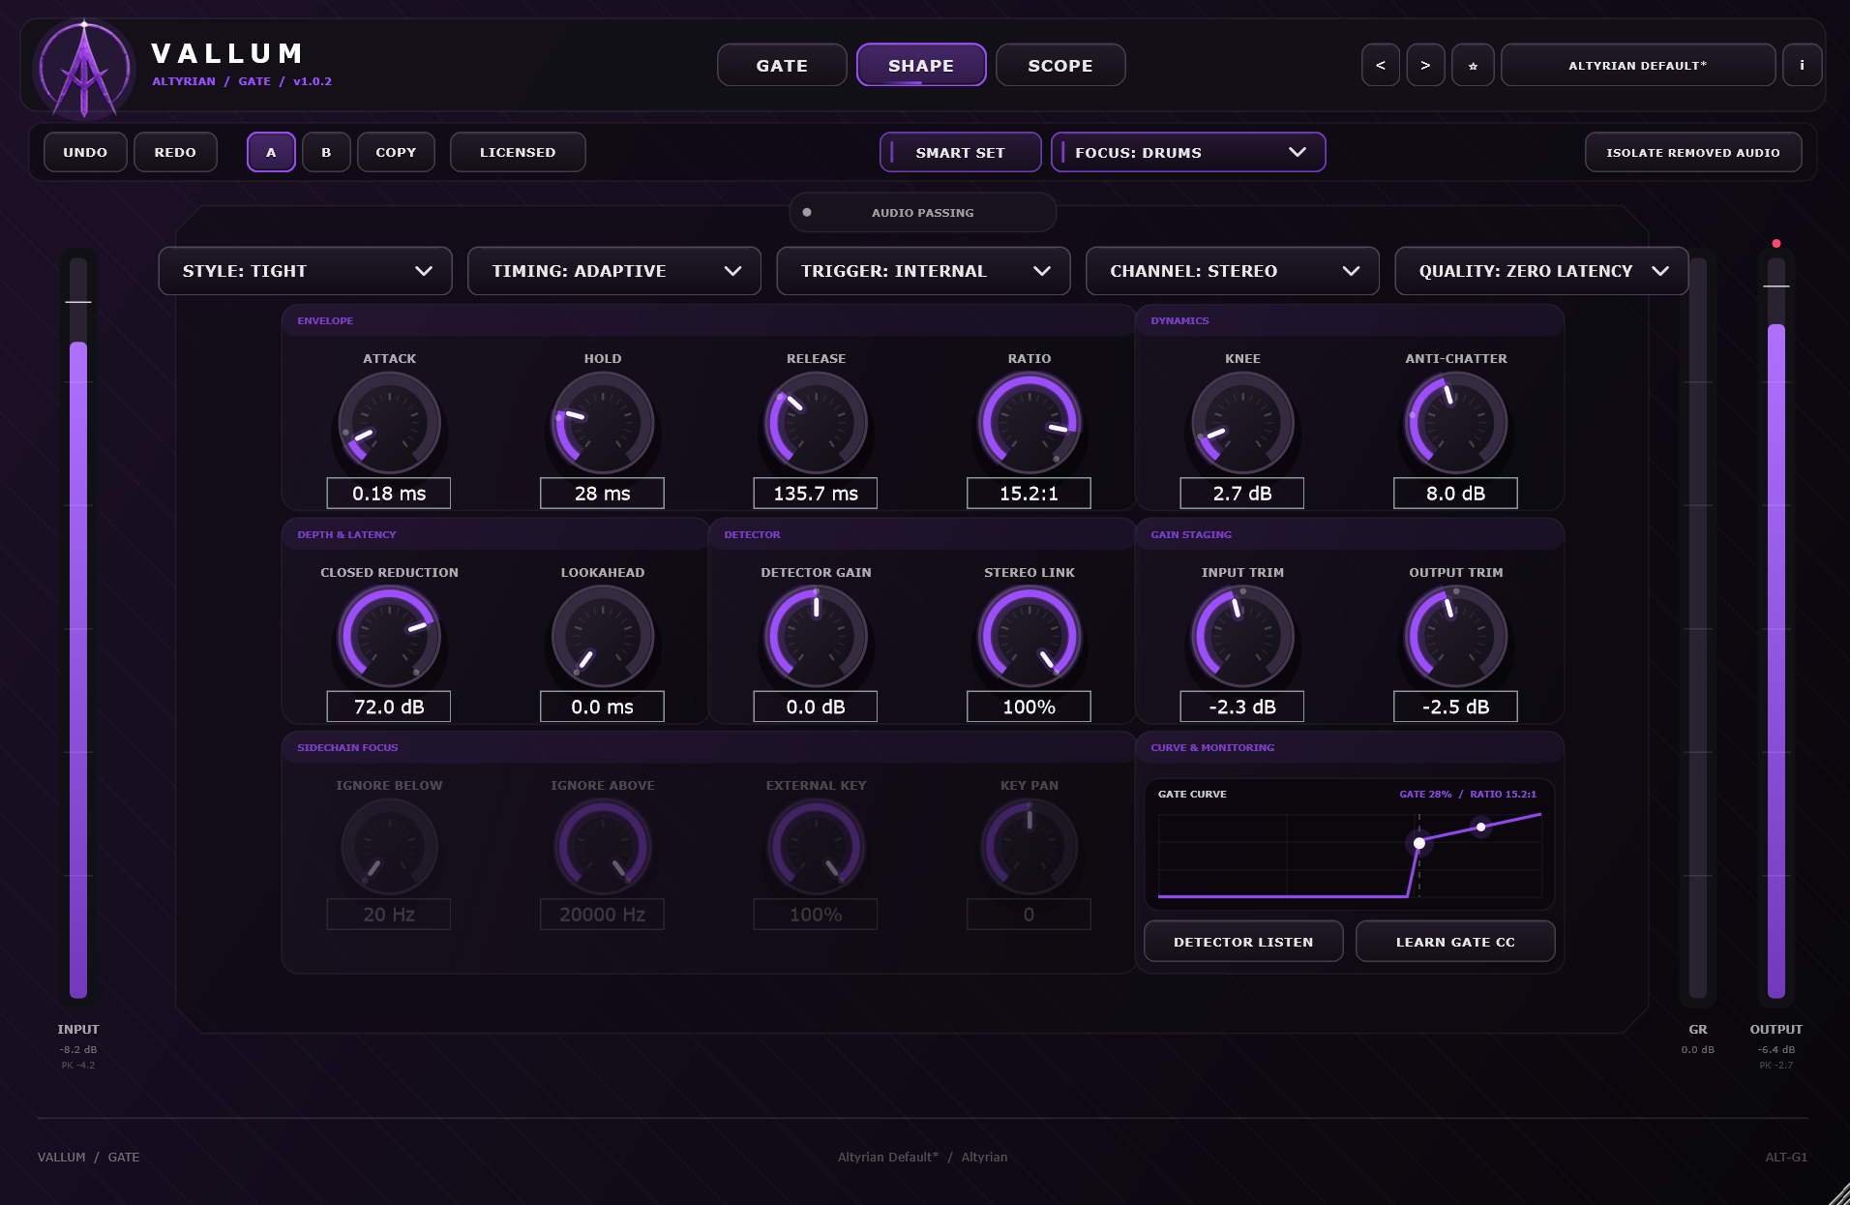Toggle Detector Listen

(1243, 941)
